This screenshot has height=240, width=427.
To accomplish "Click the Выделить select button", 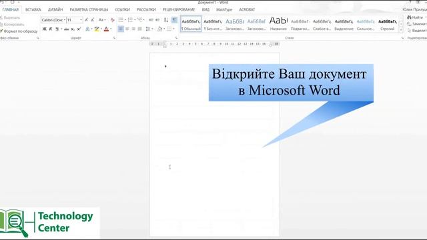I will coord(416,31).
